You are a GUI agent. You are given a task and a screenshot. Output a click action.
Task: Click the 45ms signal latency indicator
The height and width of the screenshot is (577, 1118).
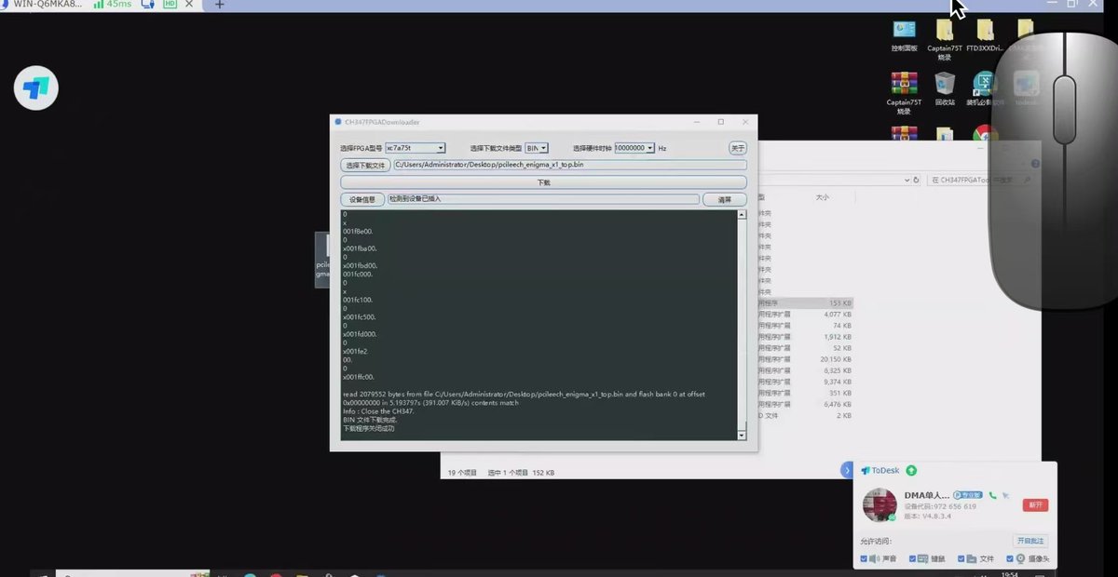113,5
